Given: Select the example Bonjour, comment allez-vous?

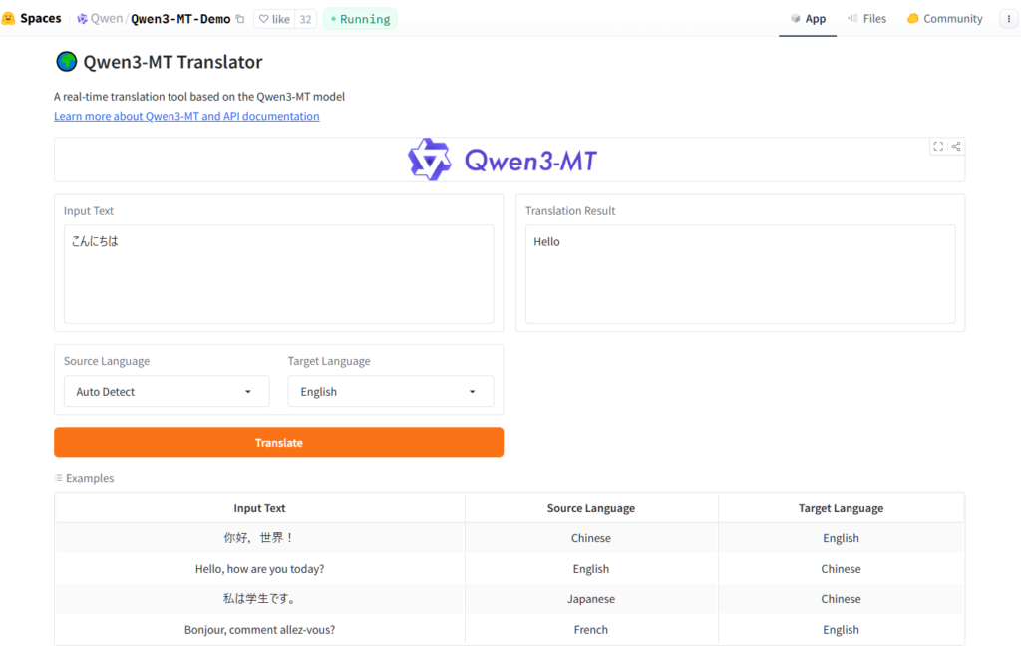Looking at the screenshot, I should pyautogui.click(x=260, y=629).
